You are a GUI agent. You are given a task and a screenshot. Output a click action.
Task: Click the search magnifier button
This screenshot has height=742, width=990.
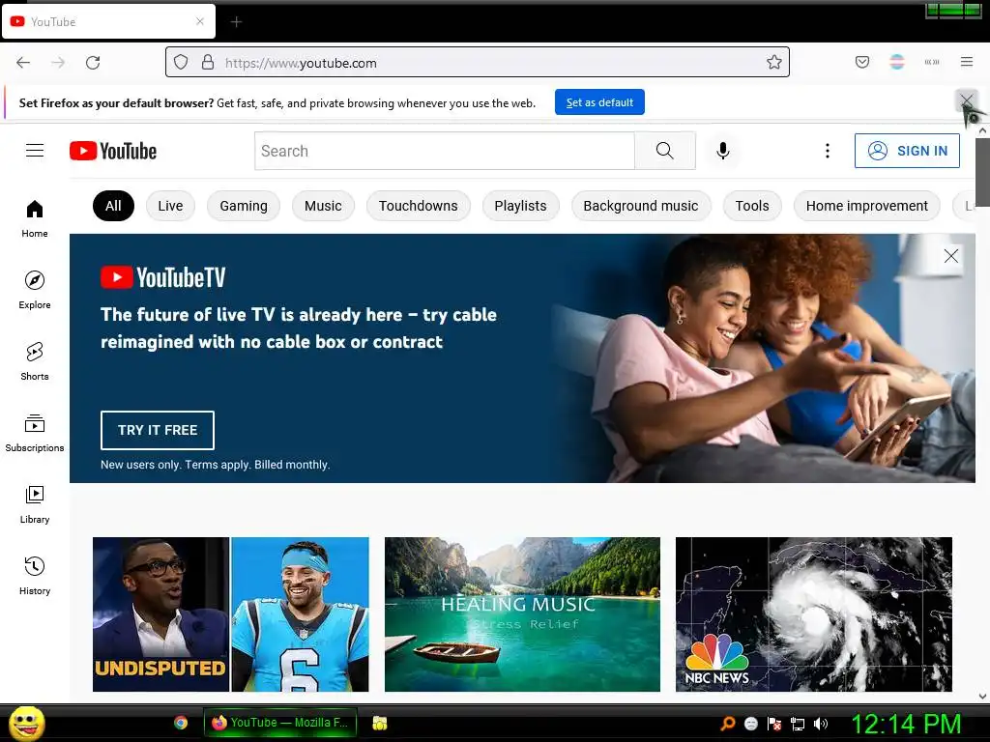(665, 151)
